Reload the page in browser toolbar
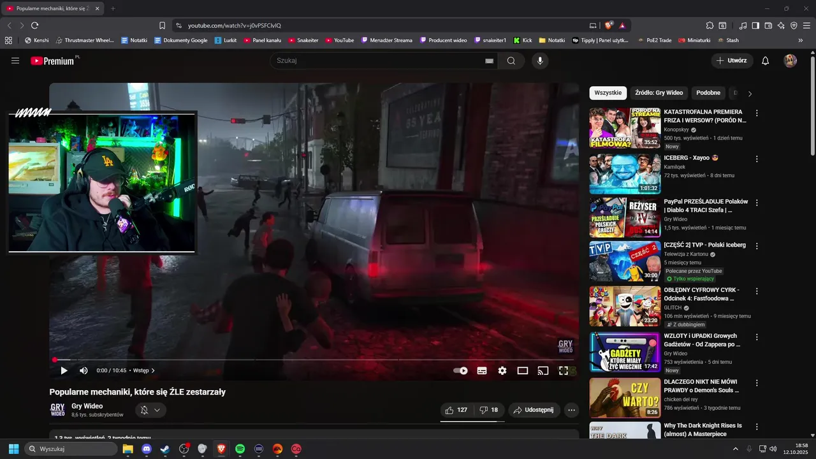 34,25
